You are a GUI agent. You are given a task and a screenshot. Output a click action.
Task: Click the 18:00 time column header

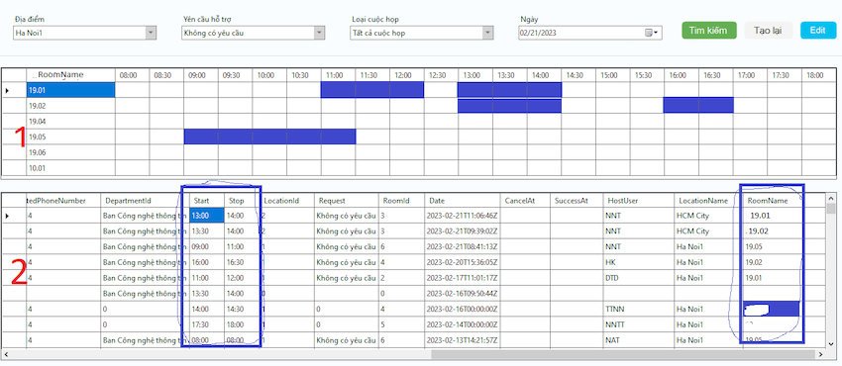(x=819, y=75)
